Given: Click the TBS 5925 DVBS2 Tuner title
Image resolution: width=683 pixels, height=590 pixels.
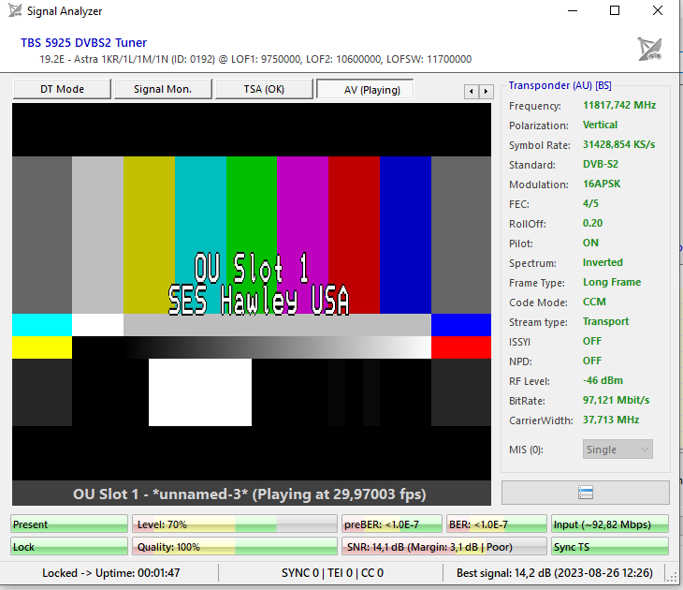Looking at the screenshot, I should (x=83, y=43).
